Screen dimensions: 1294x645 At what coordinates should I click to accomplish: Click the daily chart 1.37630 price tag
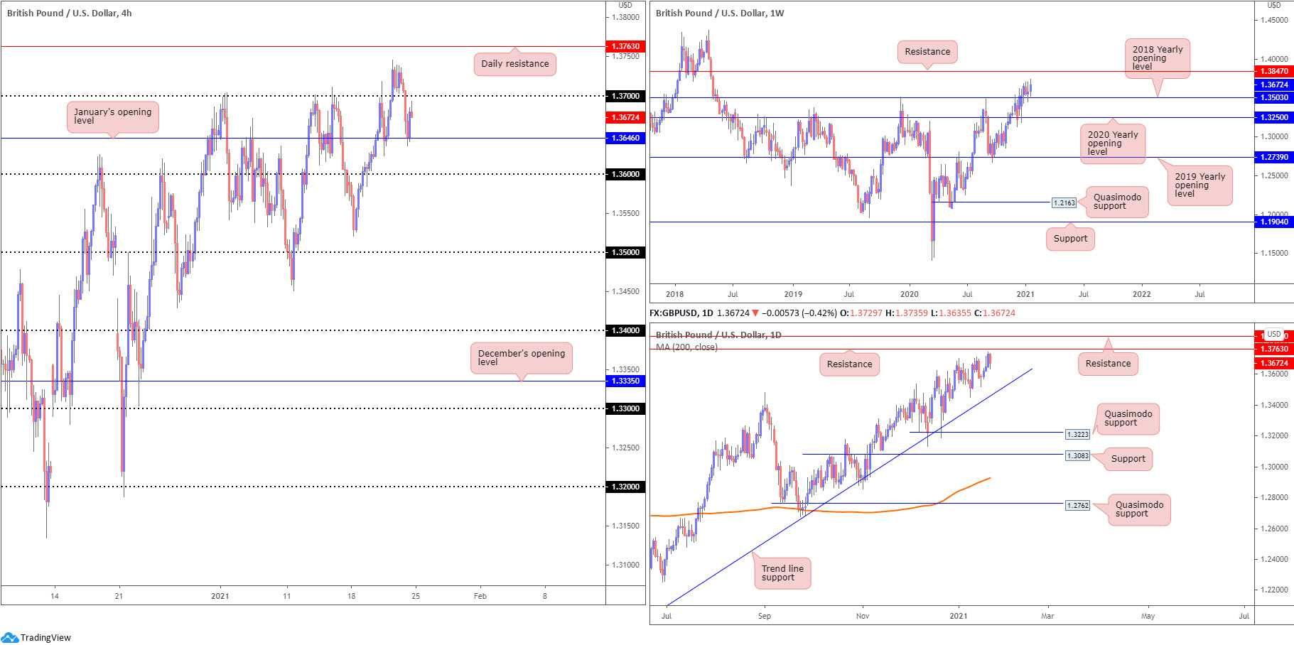click(x=1274, y=349)
